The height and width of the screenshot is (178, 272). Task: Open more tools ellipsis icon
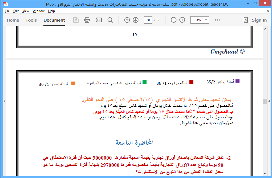point(217,20)
